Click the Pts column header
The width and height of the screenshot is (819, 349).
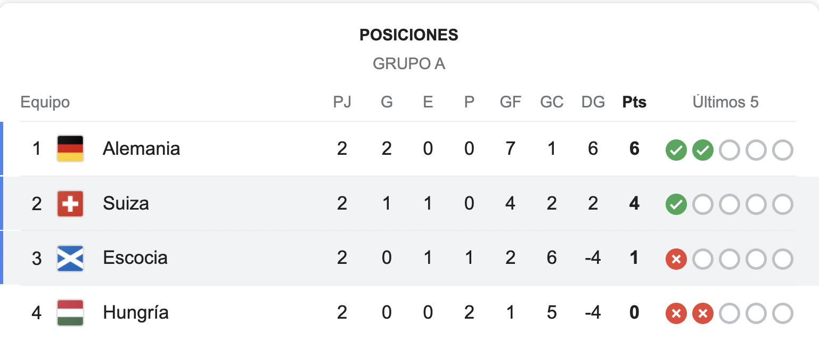(x=634, y=102)
